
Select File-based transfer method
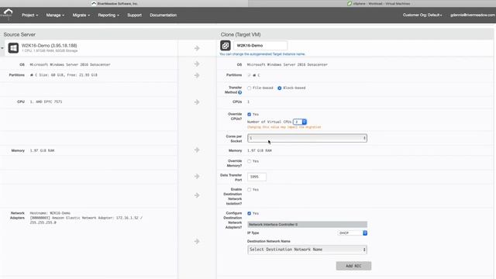(250, 88)
